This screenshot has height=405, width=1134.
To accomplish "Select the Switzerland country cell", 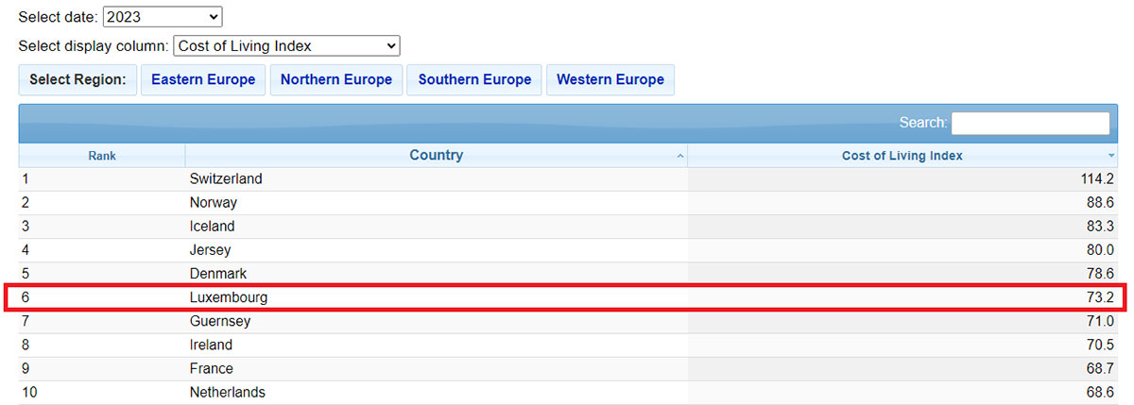I will 437,179.
